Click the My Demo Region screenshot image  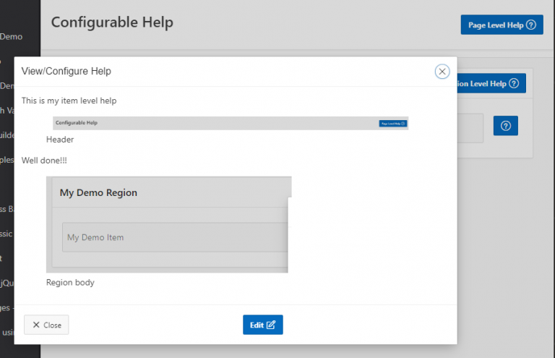[x=169, y=224]
